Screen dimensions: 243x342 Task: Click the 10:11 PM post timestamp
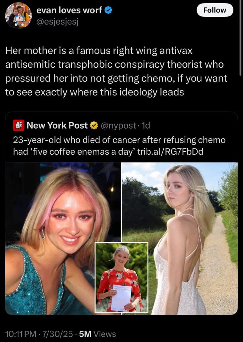21,334
